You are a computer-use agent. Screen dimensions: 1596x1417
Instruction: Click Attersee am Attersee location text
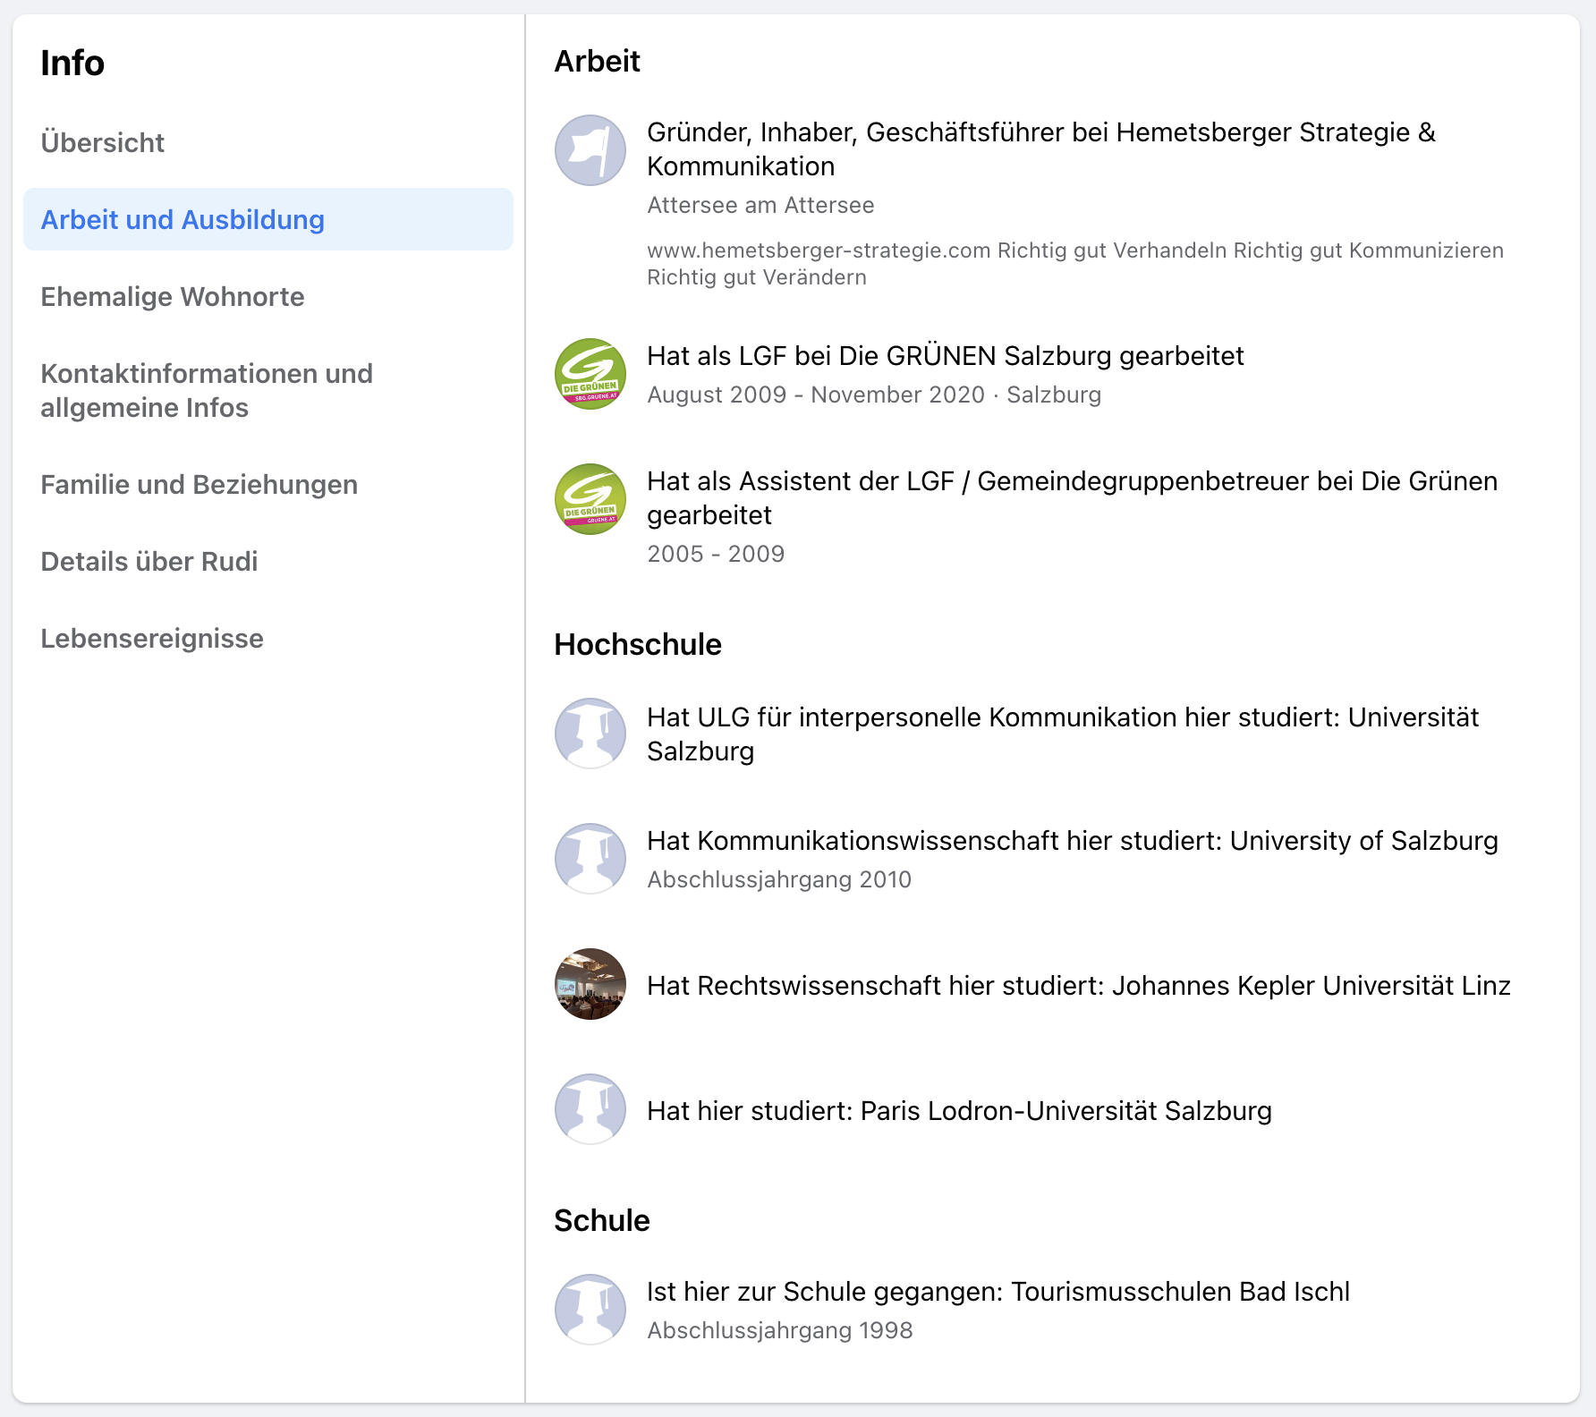pyautogui.click(x=760, y=206)
